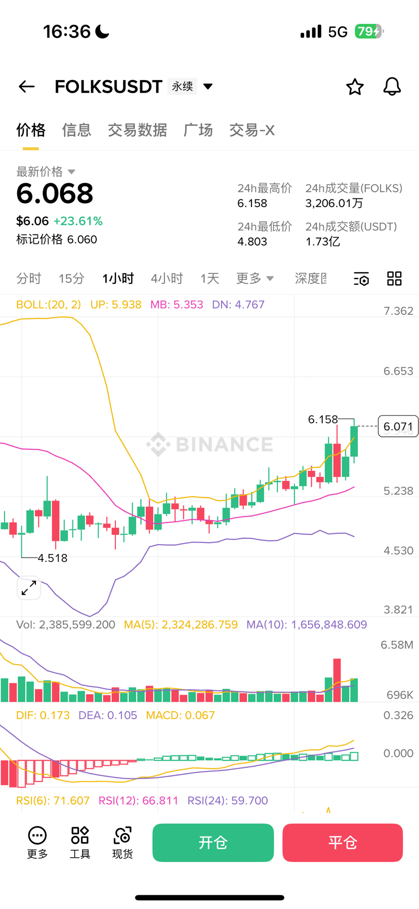
Task: Select 分时 chart interval
Action: tap(29, 278)
